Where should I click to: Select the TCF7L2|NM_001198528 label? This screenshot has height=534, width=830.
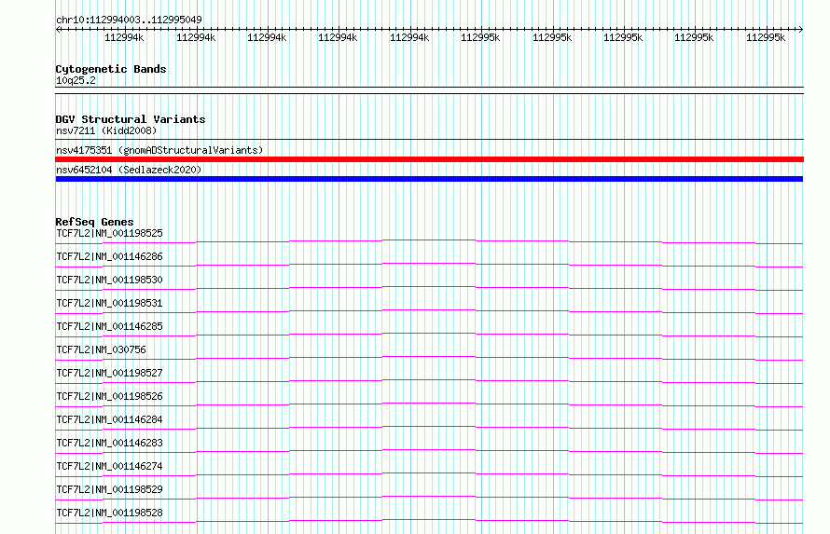tap(109, 513)
